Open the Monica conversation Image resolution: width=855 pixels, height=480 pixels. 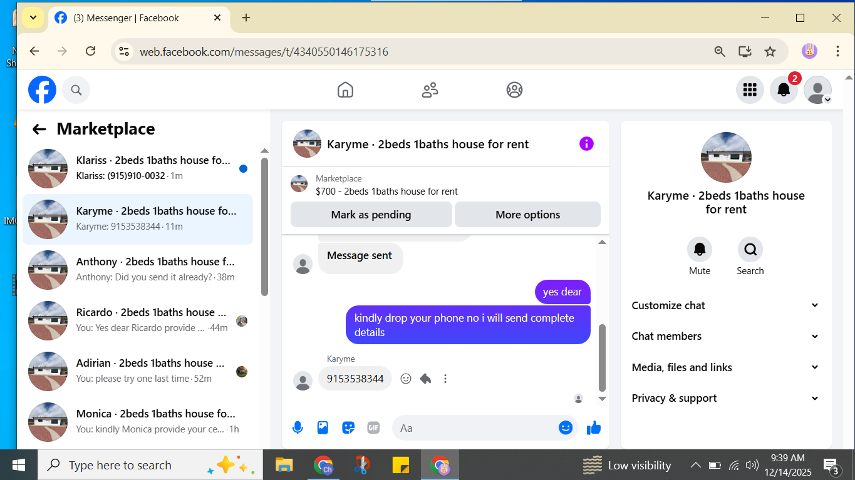click(138, 422)
